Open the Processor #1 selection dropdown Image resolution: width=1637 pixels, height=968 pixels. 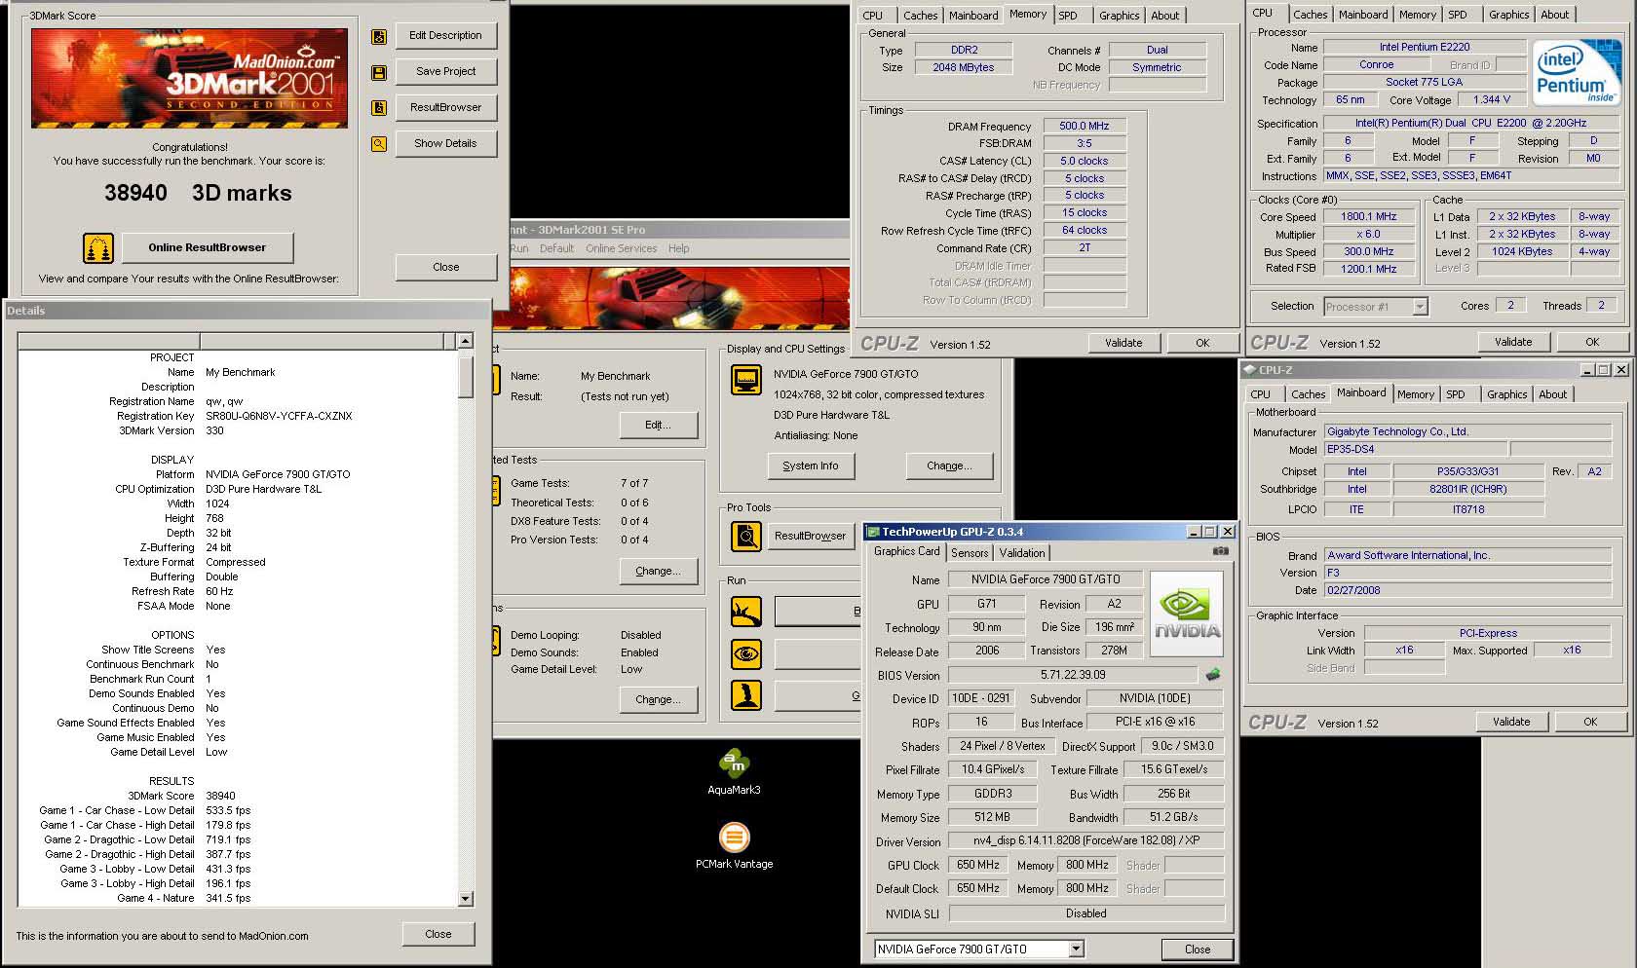[1420, 307]
